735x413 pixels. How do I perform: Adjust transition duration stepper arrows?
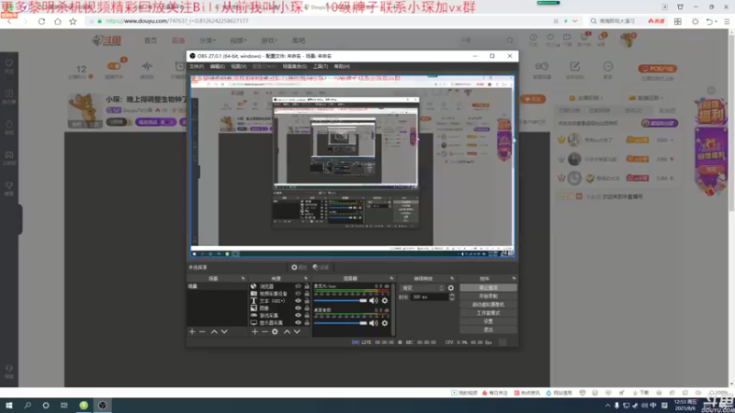click(x=452, y=296)
